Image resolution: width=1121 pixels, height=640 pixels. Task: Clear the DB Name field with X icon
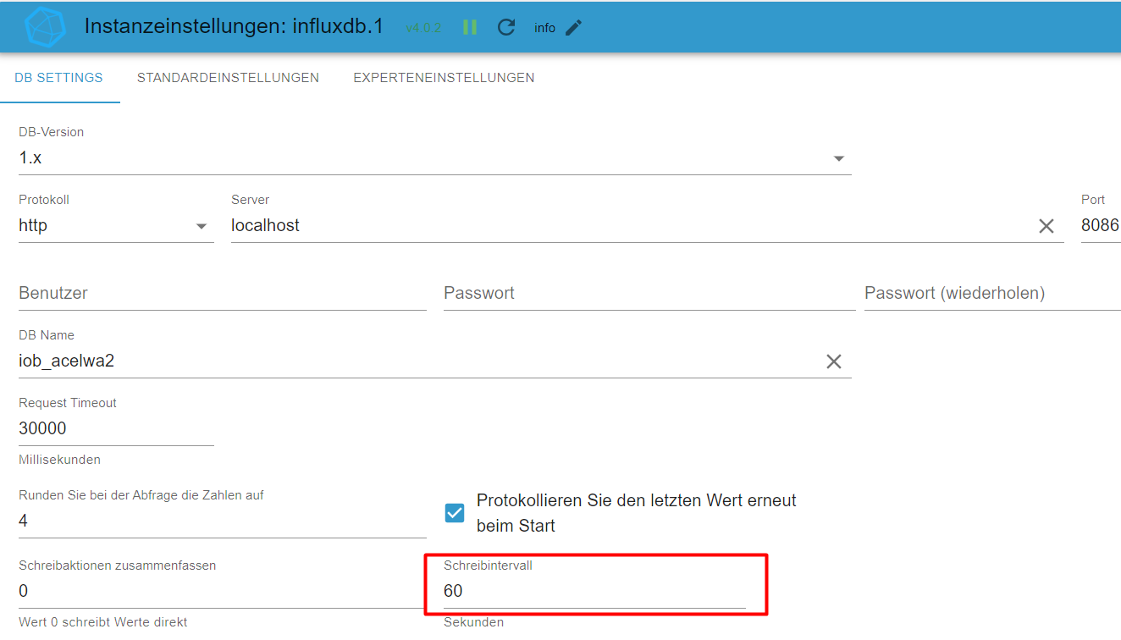tap(834, 361)
